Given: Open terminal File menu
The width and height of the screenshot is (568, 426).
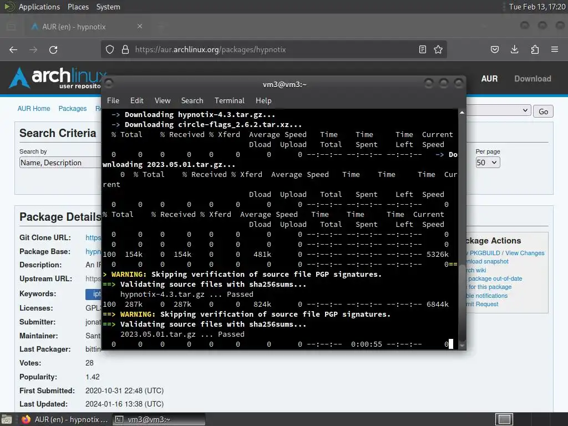Looking at the screenshot, I should click(113, 101).
